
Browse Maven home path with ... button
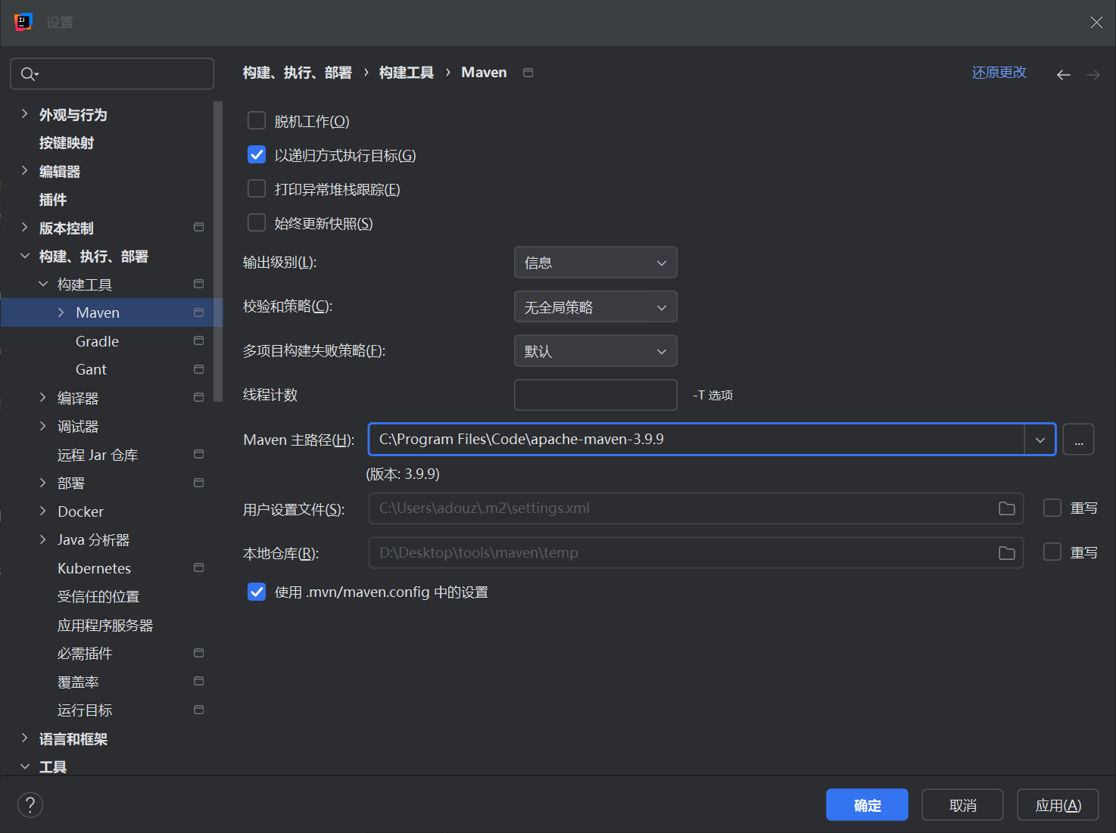[1079, 440]
